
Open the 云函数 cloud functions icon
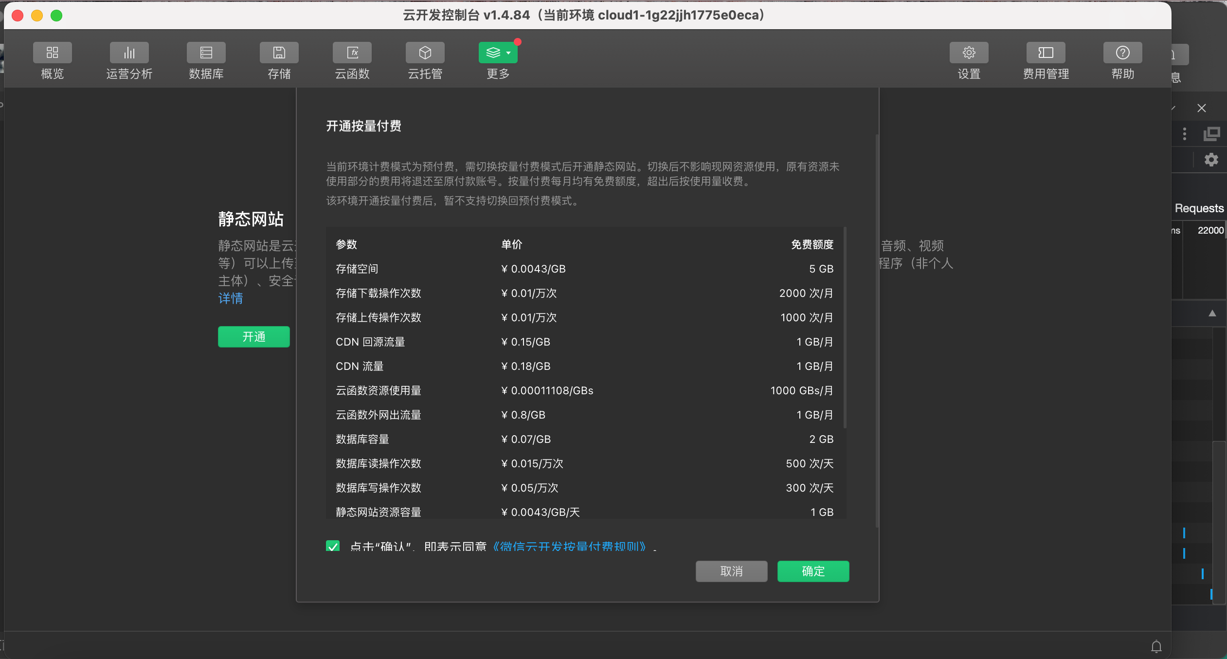click(x=352, y=53)
